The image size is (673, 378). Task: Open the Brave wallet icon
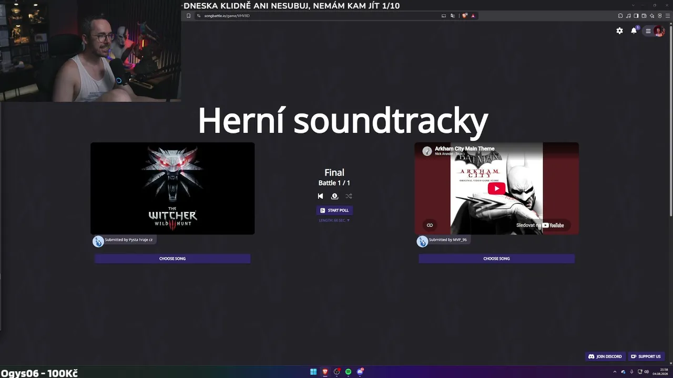(x=644, y=16)
